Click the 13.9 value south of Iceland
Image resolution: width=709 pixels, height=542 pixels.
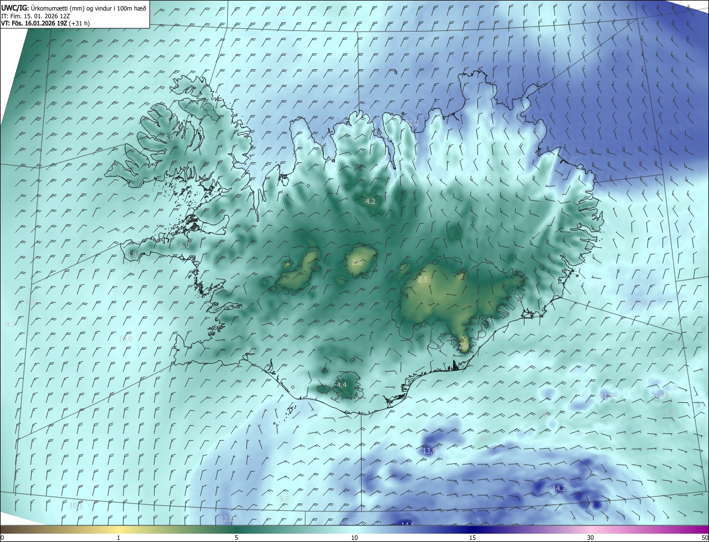click(x=429, y=451)
